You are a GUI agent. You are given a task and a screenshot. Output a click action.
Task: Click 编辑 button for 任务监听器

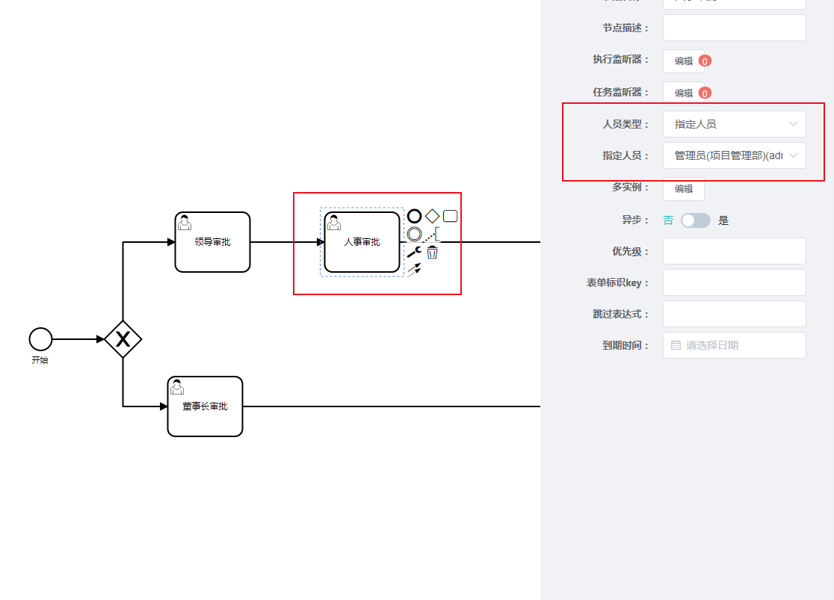(683, 93)
